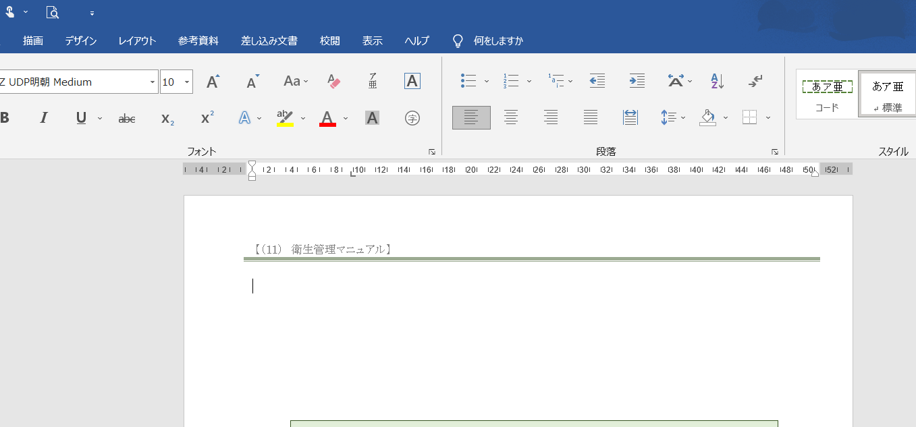Toggle superscript formatting
This screenshot has width=916, height=427.
click(x=207, y=118)
